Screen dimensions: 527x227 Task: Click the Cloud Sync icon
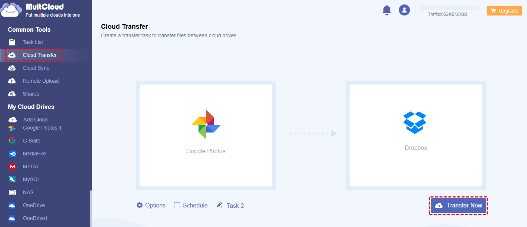pyautogui.click(x=12, y=68)
